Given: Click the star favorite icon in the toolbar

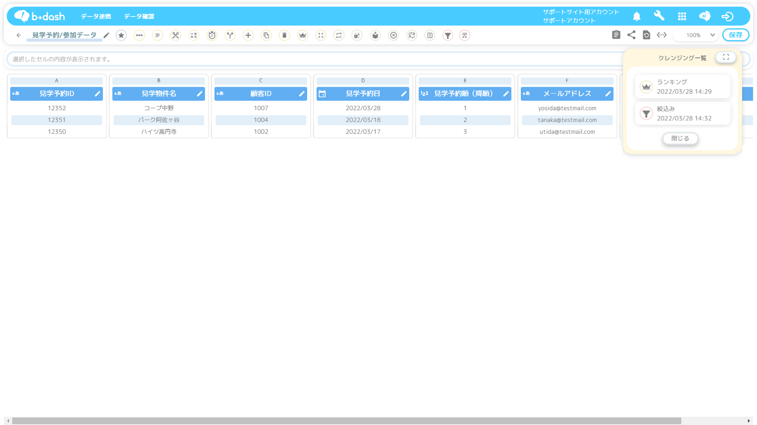Looking at the screenshot, I should [121, 35].
